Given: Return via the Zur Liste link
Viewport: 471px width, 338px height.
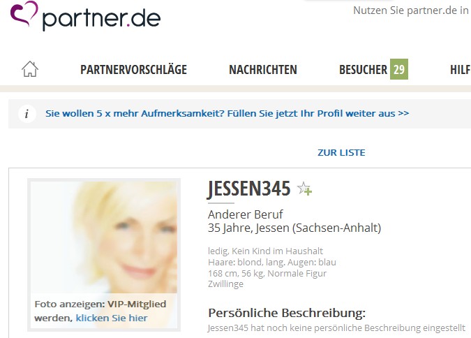Looking at the screenshot, I should pos(341,153).
